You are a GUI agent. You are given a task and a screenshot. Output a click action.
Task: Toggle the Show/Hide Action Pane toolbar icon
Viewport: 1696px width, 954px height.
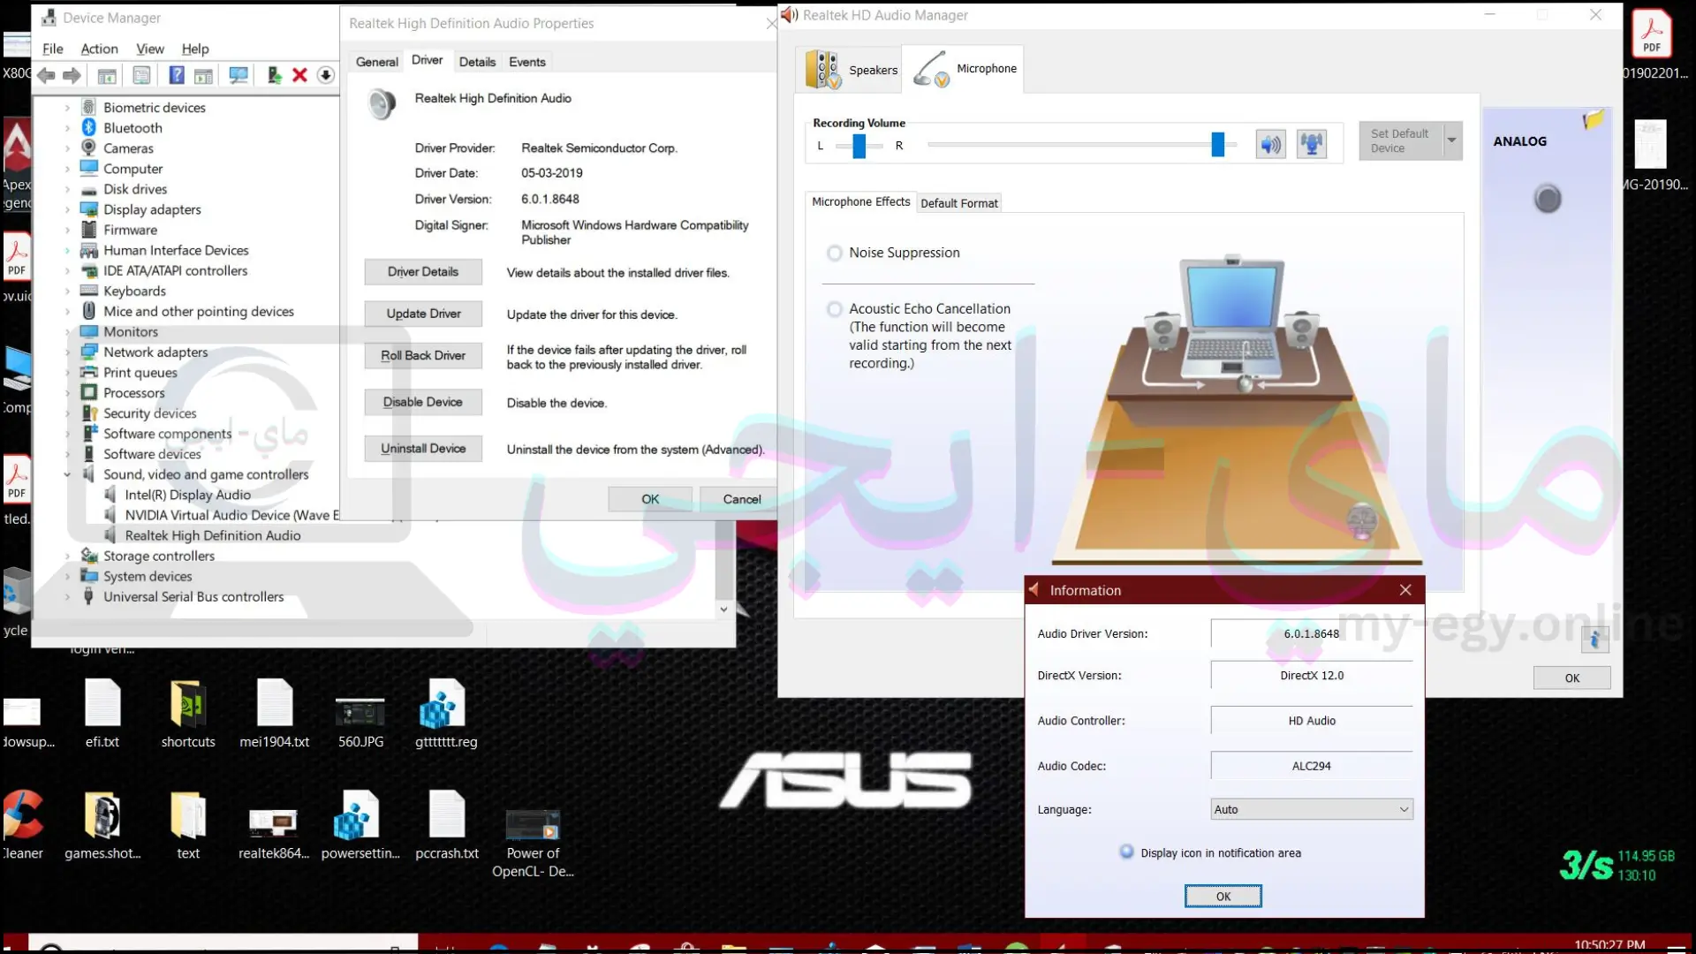[203, 76]
